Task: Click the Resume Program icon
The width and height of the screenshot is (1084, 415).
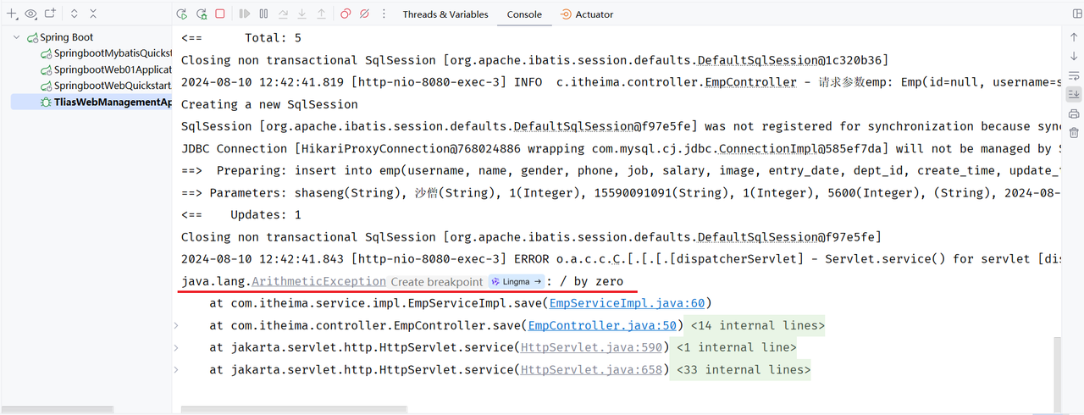Action: (245, 14)
